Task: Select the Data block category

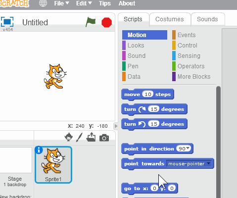Action: click(131, 77)
